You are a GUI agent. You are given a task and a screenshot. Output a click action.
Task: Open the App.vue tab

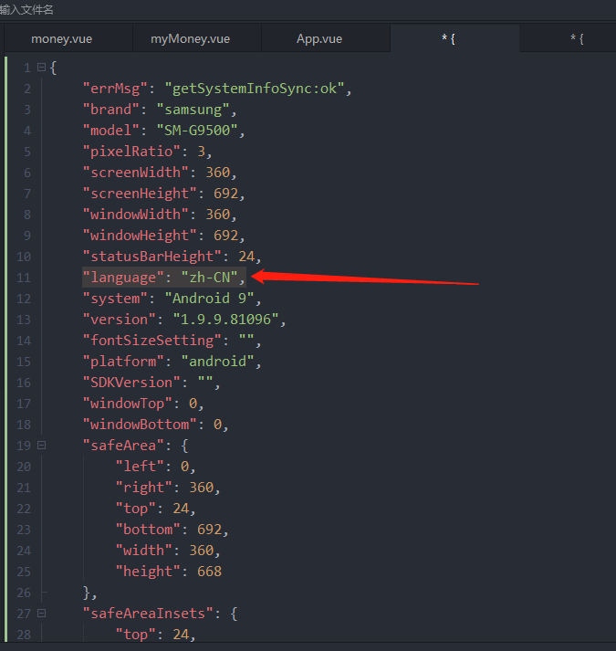pos(319,38)
